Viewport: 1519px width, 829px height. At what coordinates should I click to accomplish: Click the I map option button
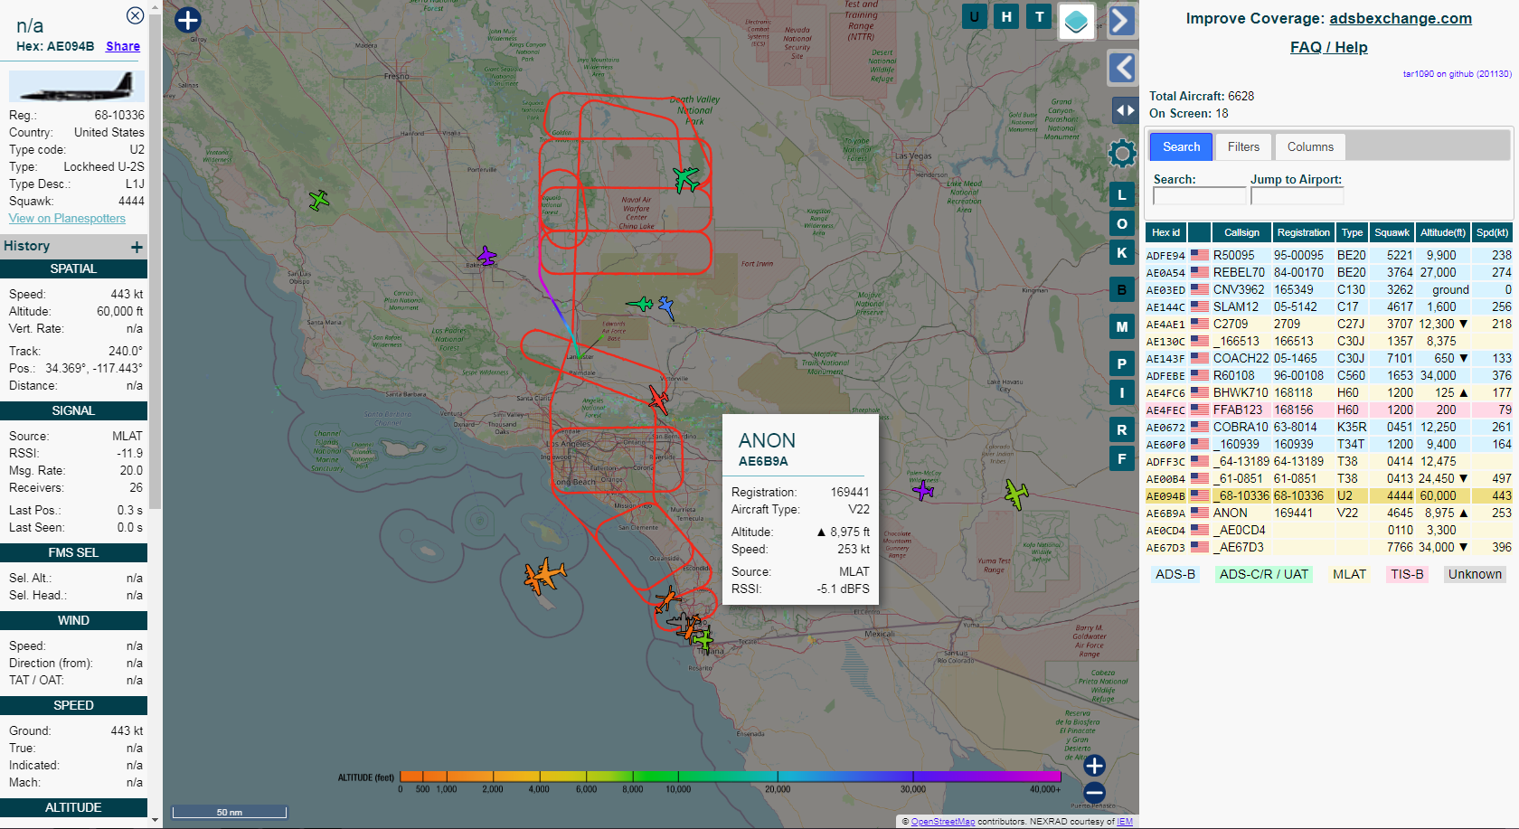point(1122,392)
